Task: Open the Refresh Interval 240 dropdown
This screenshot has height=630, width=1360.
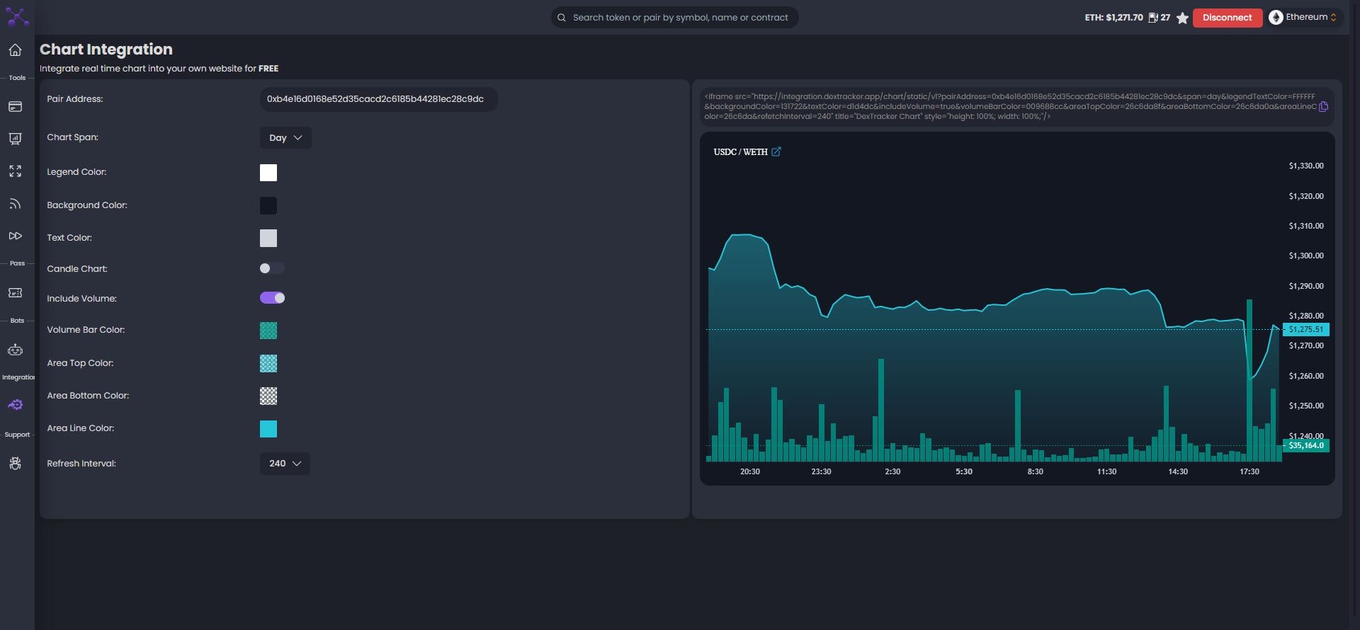Action: pos(285,464)
